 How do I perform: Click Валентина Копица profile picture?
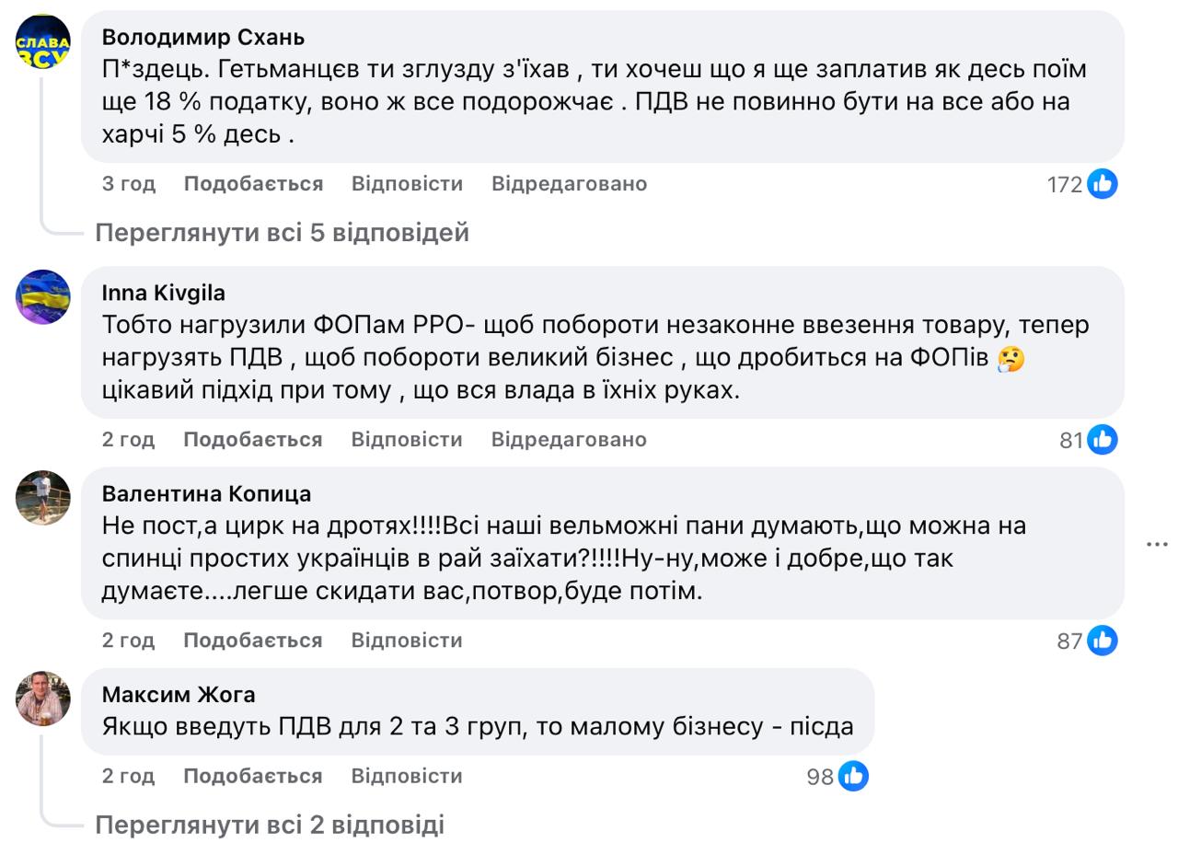(x=43, y=498)
